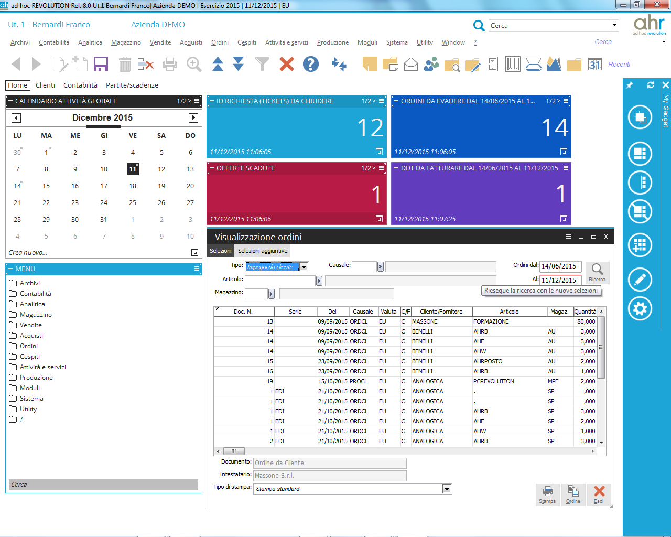Expand the Cerca search dropdown arrow

click(615, 25)
